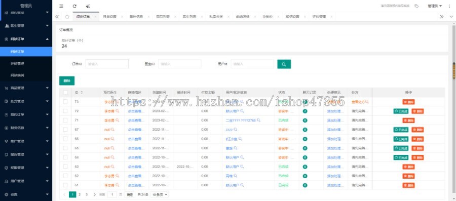The image size is (456, 201).
Task: Check the checkbox for order 63
Action: coord(65,167)
